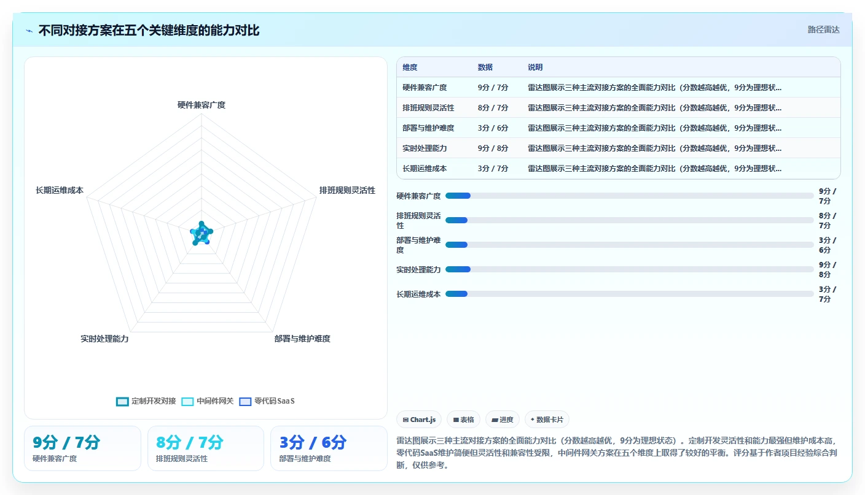Click the 实时处理能力 progress bar

[630, 269]
